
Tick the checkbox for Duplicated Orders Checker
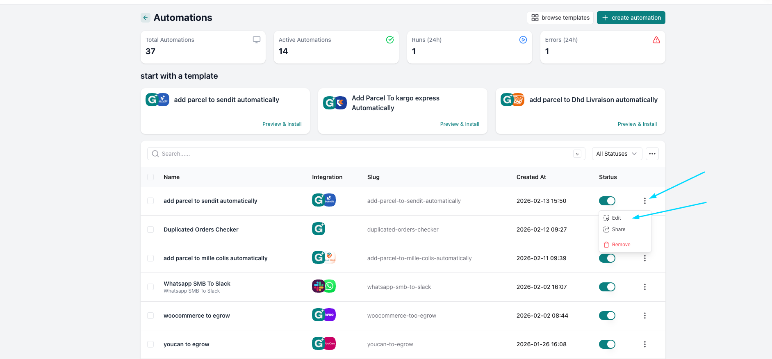tap(150, 229)
